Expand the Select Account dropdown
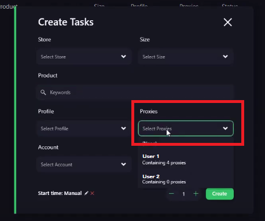The width and height of the screenshot is (265, 221). [84, 164]
